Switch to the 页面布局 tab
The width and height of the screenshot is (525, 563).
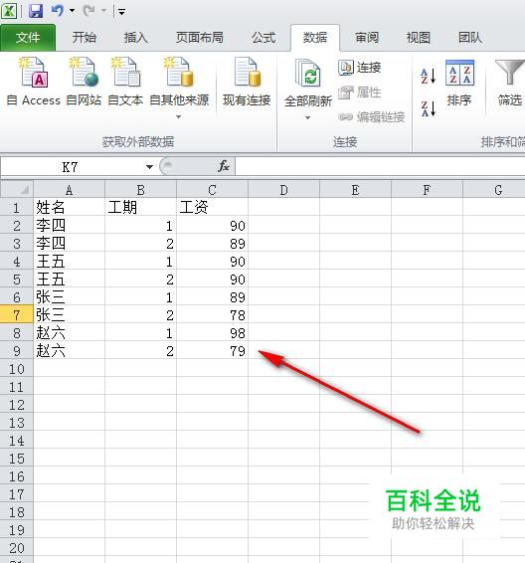pos(200,38)
